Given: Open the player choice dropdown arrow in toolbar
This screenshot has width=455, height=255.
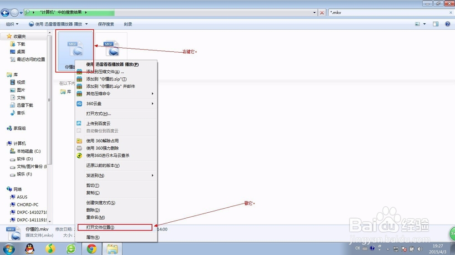Looking at the screenshot, I should [x=86, y=24].
